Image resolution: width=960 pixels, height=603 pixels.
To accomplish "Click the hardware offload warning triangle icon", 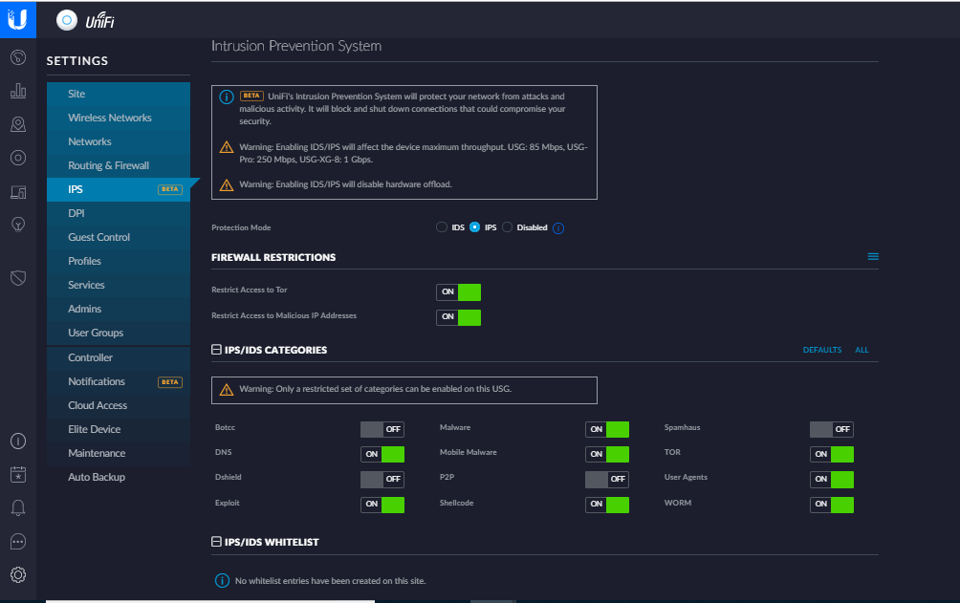I will click(x=227, y=184).
